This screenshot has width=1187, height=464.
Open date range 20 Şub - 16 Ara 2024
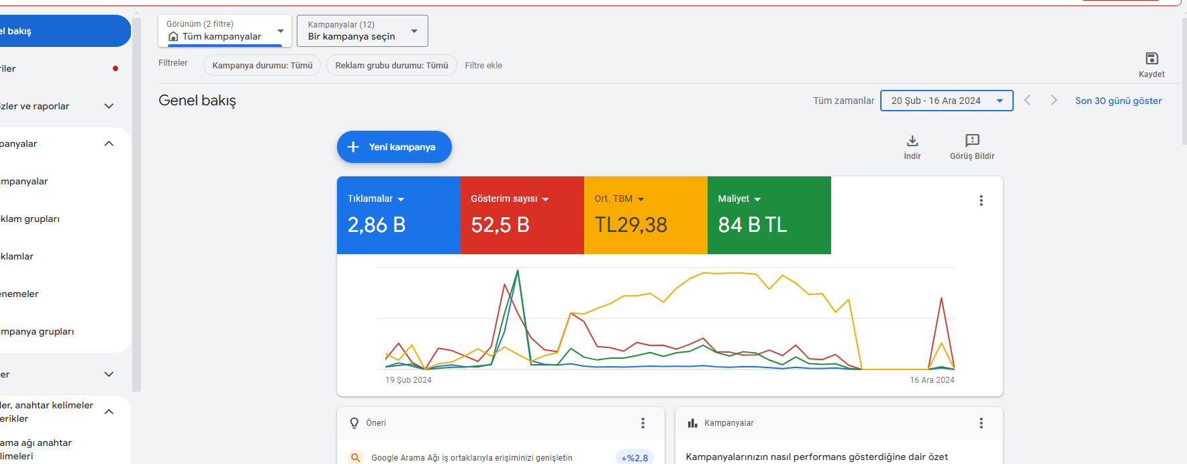coord(947,101)
